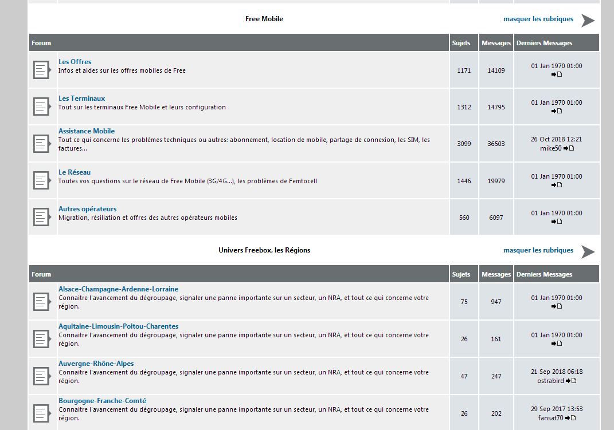This screenshot has height=430, width=614.
Task: Click topic count 1171
Action: tap(464, 70)
